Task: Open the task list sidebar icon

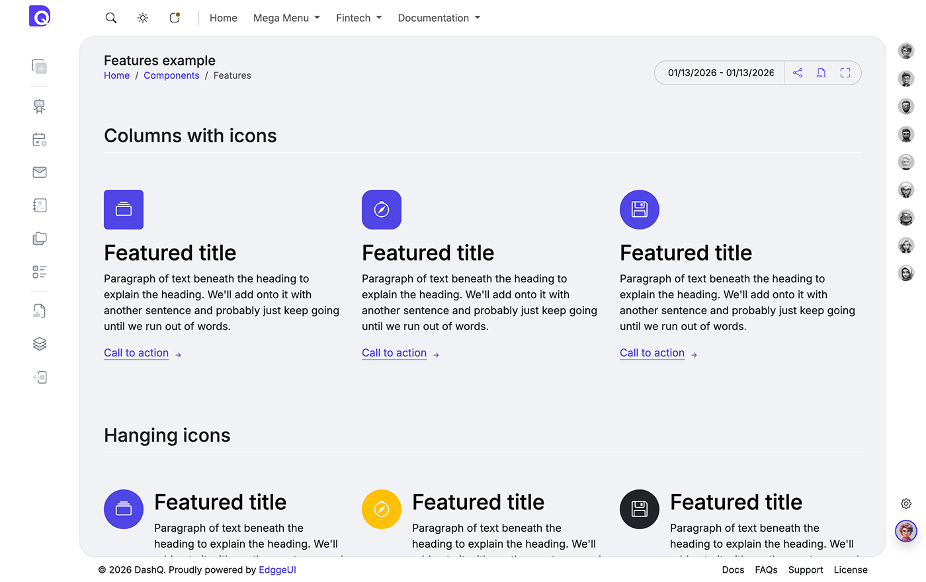Action: 40,272
